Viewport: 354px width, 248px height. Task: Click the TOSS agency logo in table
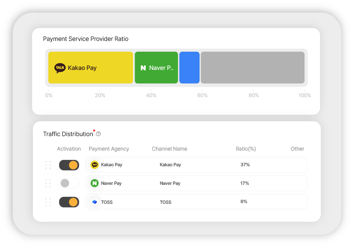[x=94, y=202]
